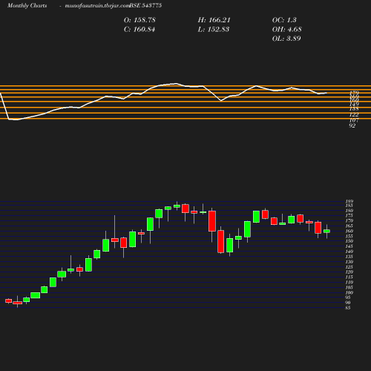This screenshot has height=371, width=371.
Task: Select the close value 'C: 160.84'
Action: pyautogui.click(x=139, y=30)
